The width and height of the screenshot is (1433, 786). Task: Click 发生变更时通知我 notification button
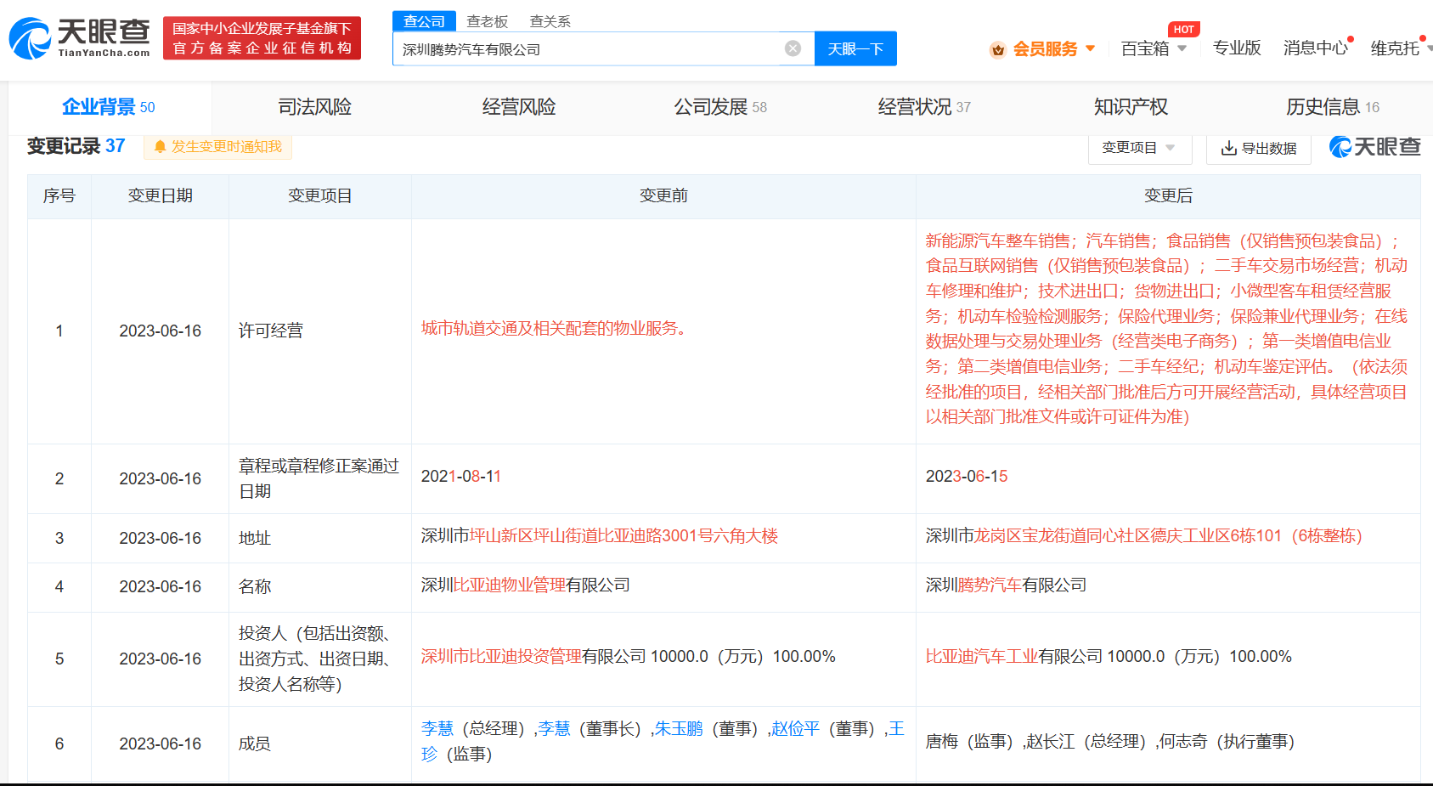[x=217, y=147]
